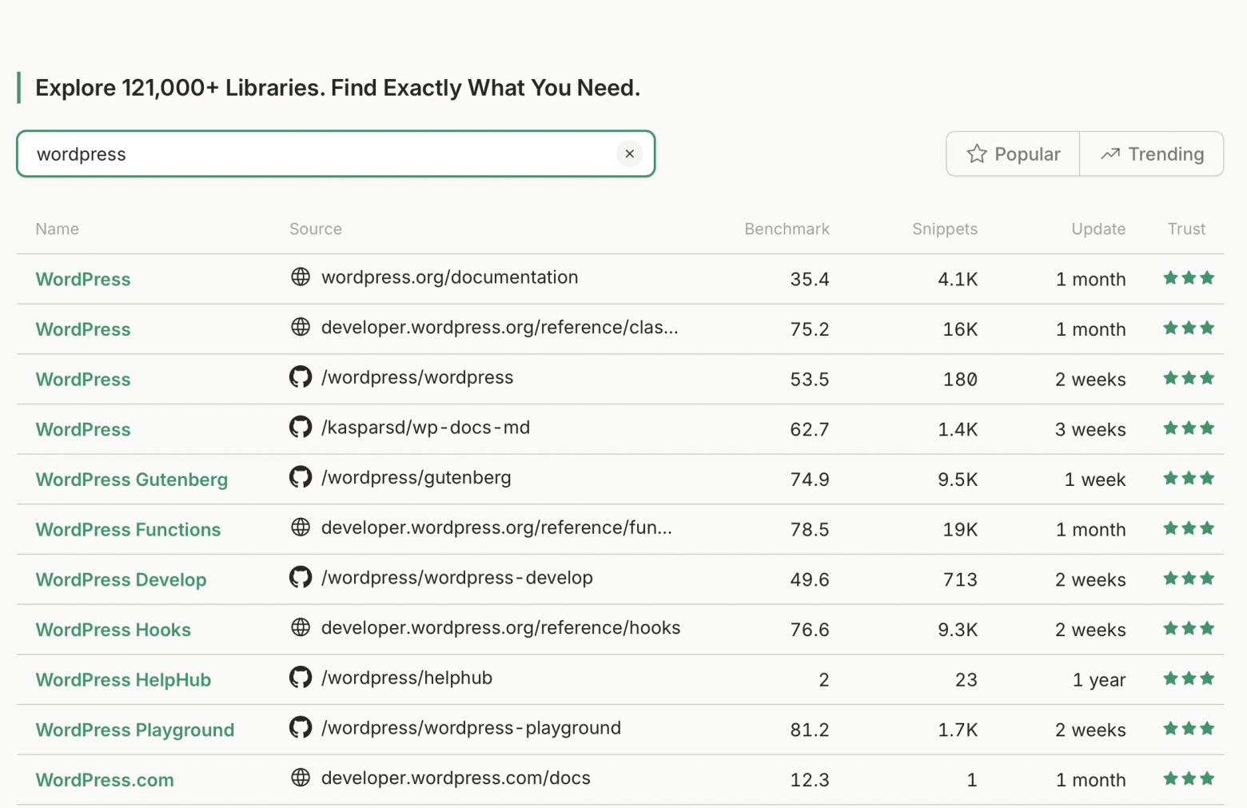Click the /wordpress/gutenberg source text
The width and height of the screenshot is (1247, 808).
(416, 478)
